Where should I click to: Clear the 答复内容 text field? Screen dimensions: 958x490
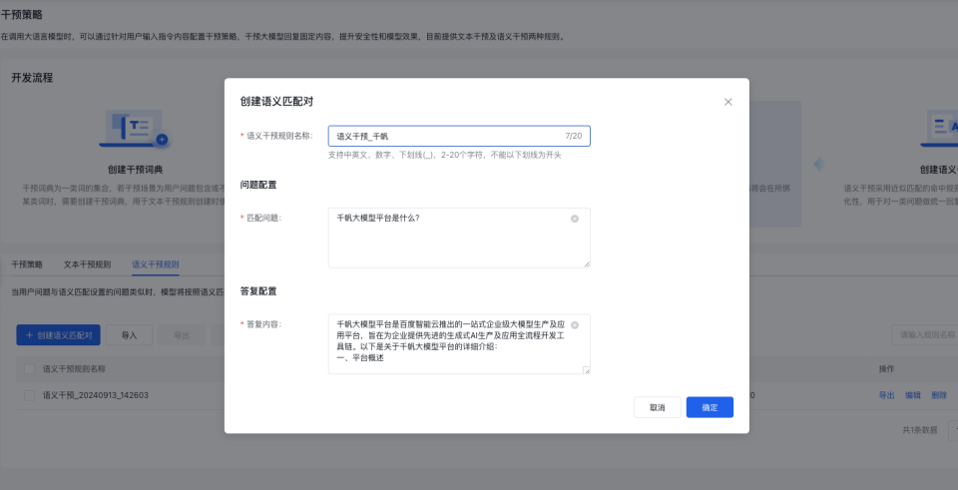[575, 325]
